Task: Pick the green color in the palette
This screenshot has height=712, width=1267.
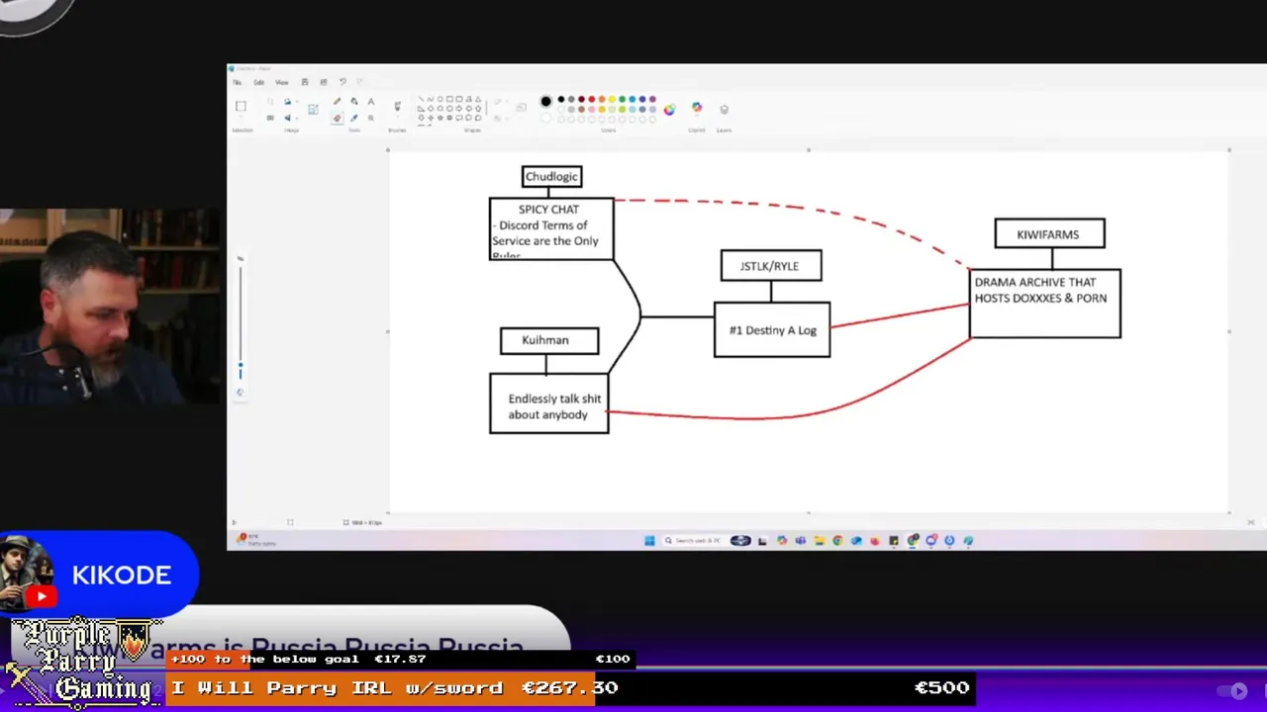Action: (x=622, y=99)
